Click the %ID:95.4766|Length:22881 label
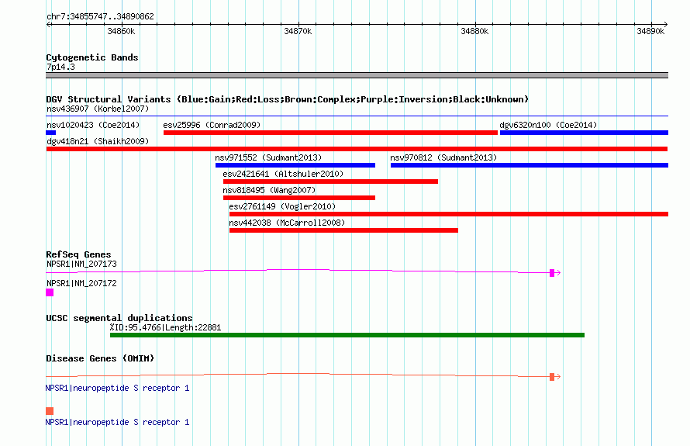Viewport: 690px width, 446px height. coord(165,327)
